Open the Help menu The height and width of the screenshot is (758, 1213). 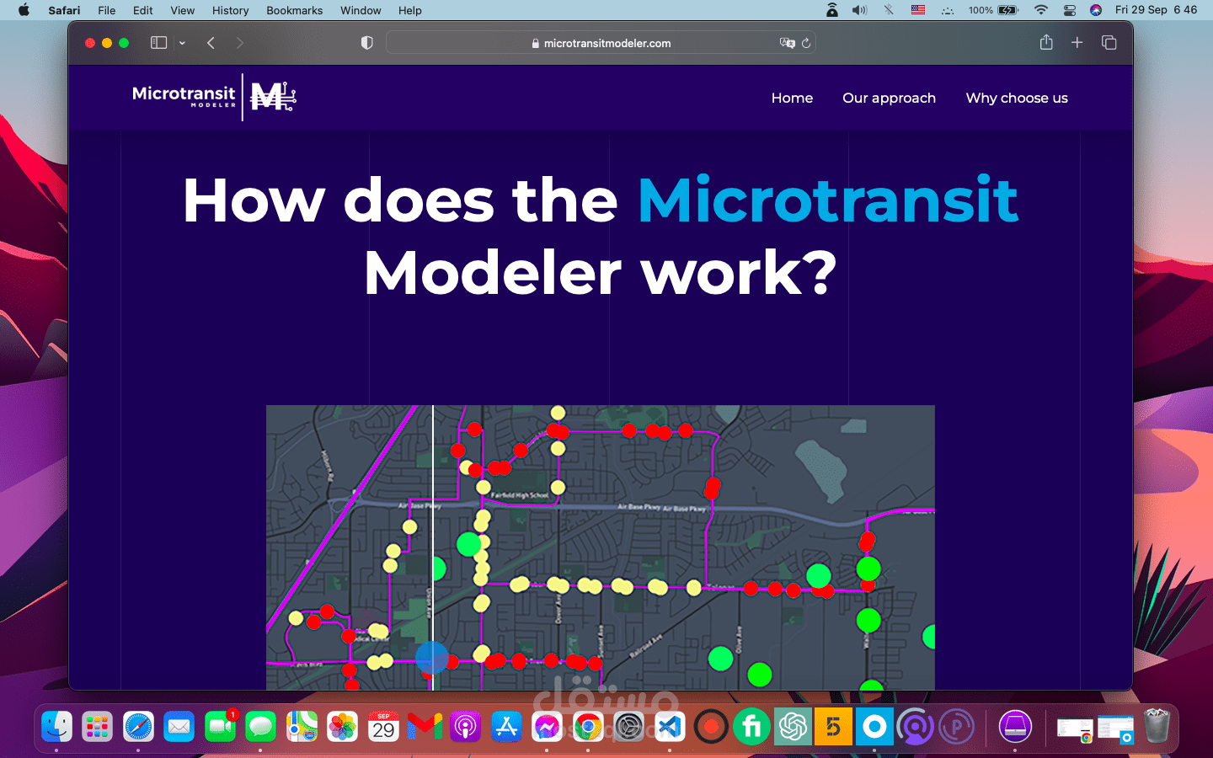(409, 10)
